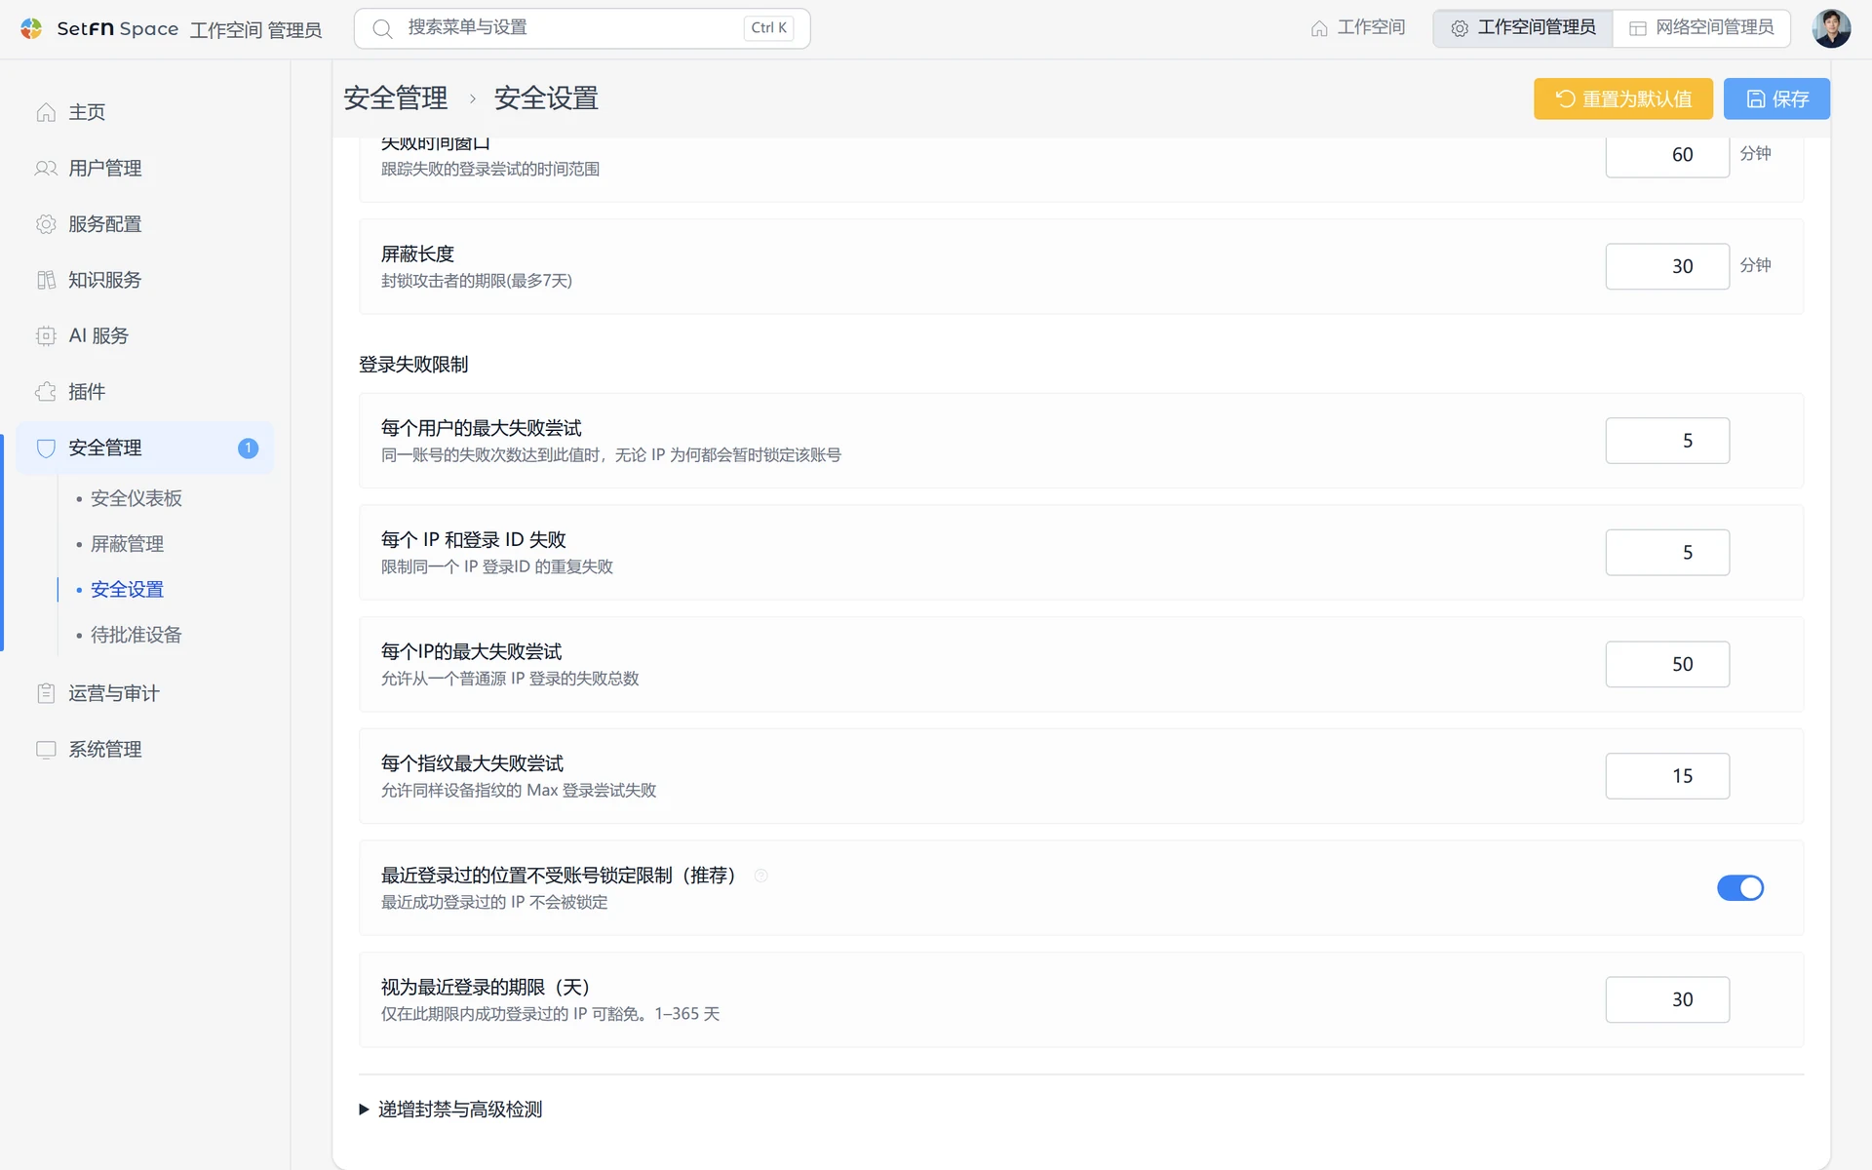Open 安全仪表板 submenu item
Viewport: 1872px width, 1170px height.
tap(136, 498)
